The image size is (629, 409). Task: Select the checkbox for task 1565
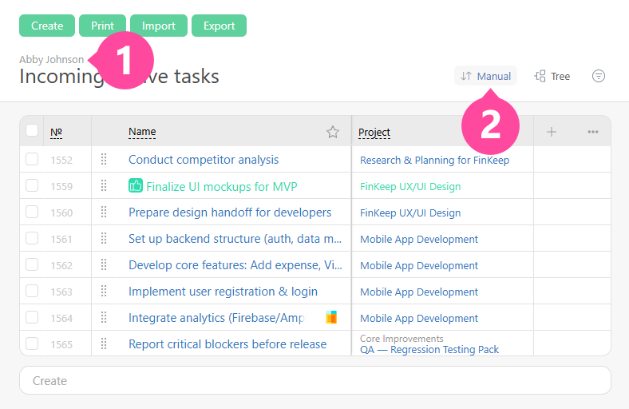pyautogui.click(x=32, y=343)
